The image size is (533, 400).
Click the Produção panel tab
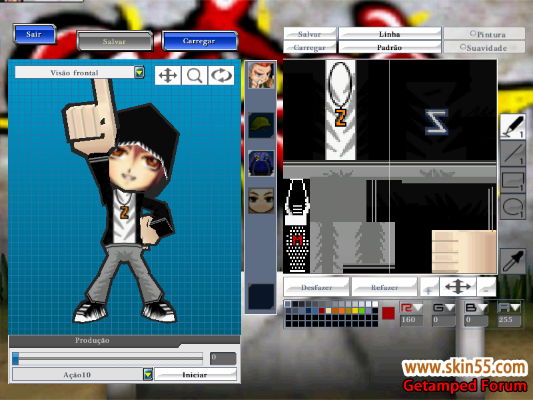(93, 340)
